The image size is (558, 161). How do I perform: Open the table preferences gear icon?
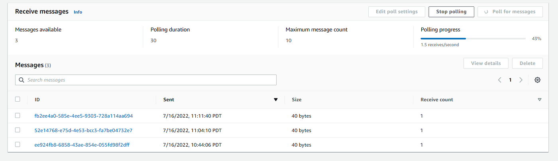point(537,80)
